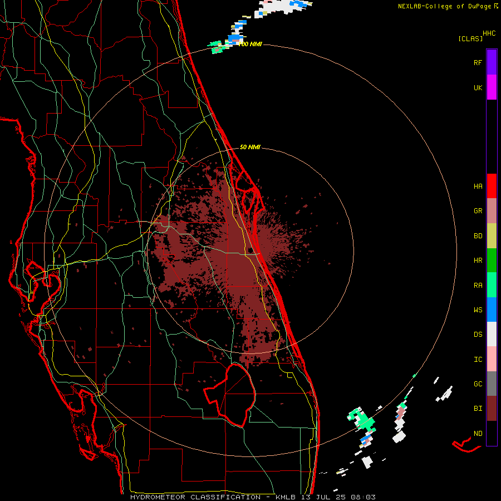Click the ND black legend swatch
The width and height of the screenshot is (501, 501).
[x=492, y=433]
